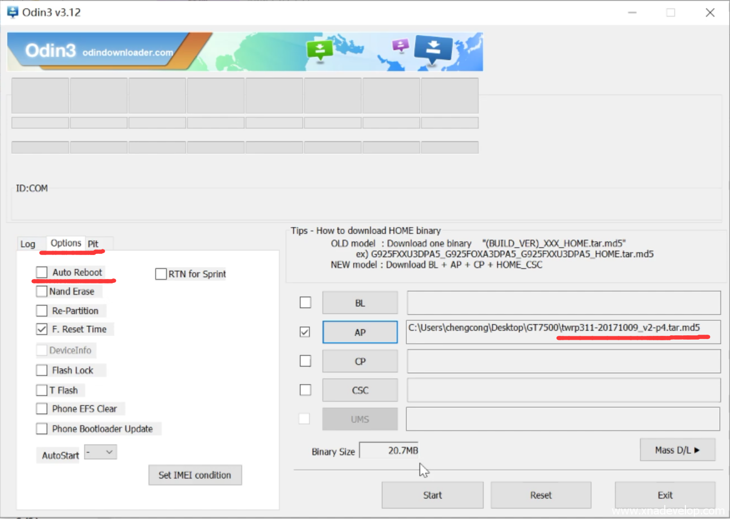Image resolution: width=730 pixels, height=519 pixels.
Task: Enable the Auto Reboot checkbox
Action: click(x=42, y=272)
